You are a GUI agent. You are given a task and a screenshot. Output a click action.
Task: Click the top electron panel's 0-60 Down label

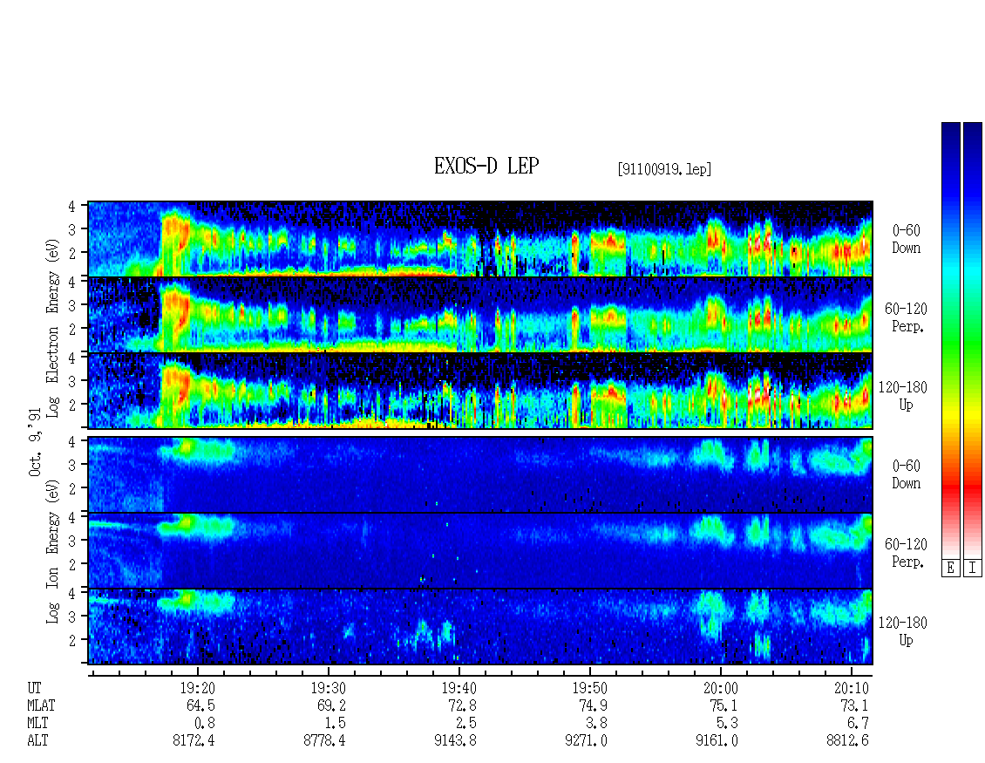pyautogui.click(x=907, y=239)
